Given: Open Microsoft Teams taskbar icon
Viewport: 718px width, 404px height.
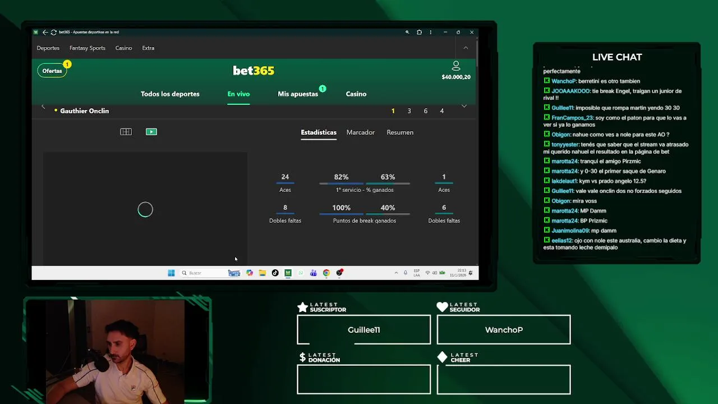Looking at the screenshot, I should [313, 273].
